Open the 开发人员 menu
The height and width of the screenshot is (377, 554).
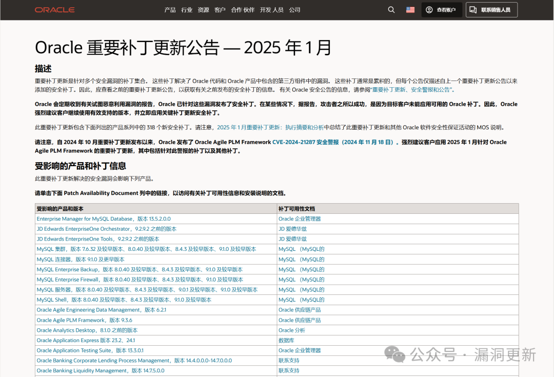pyautogui.click(x=272, y=10)
